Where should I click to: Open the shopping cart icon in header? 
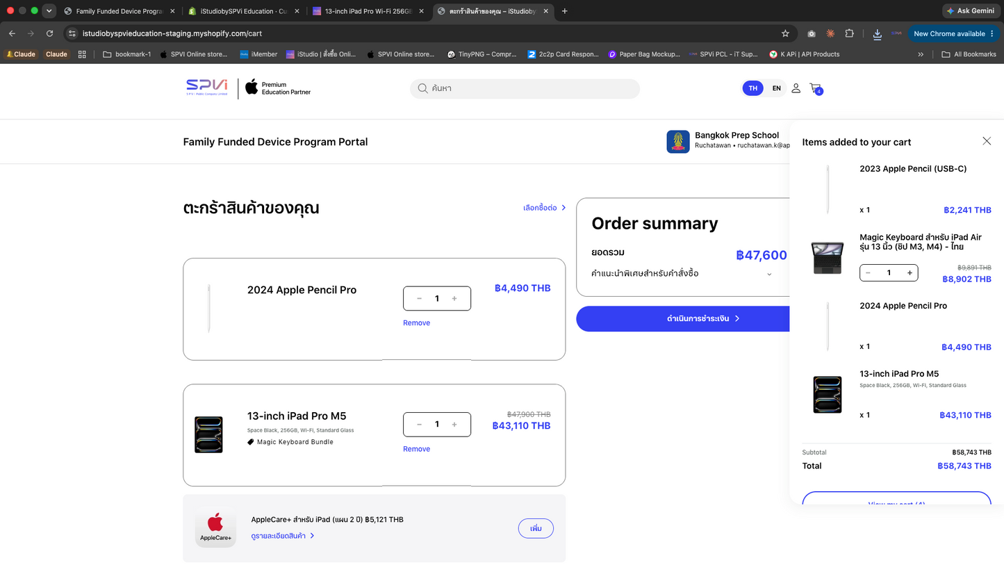click(x=816, y=89)
